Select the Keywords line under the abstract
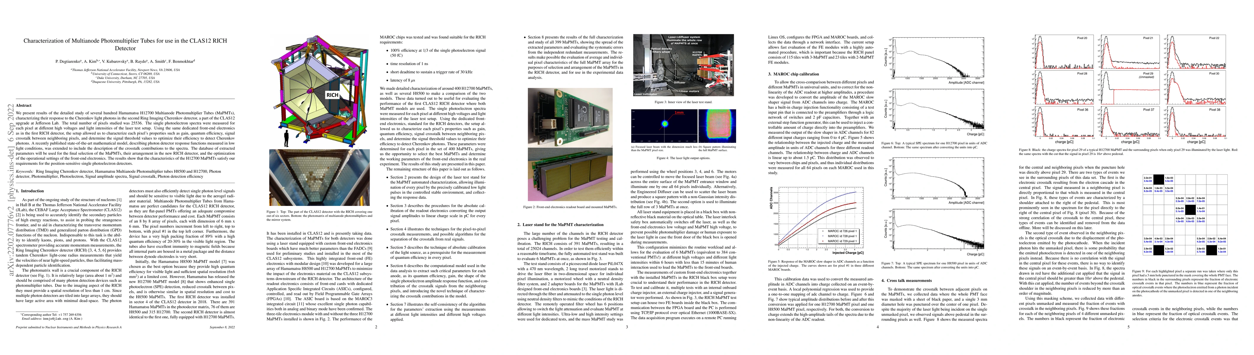Image resolution: width=1254 pixels, height=355 pixels. (118, 173)
